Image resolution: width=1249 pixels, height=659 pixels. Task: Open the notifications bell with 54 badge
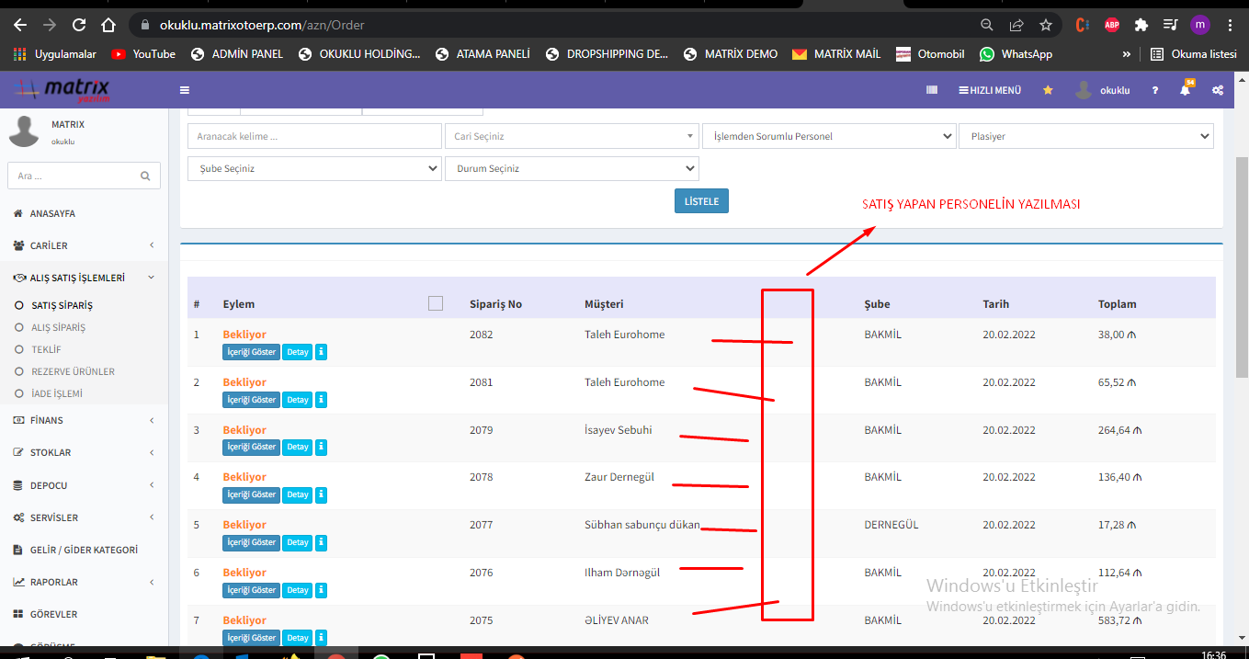coord(1185,90)
